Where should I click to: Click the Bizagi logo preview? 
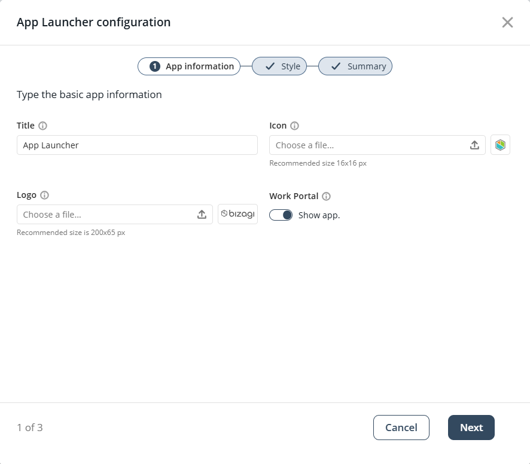[x=237, y=215]
